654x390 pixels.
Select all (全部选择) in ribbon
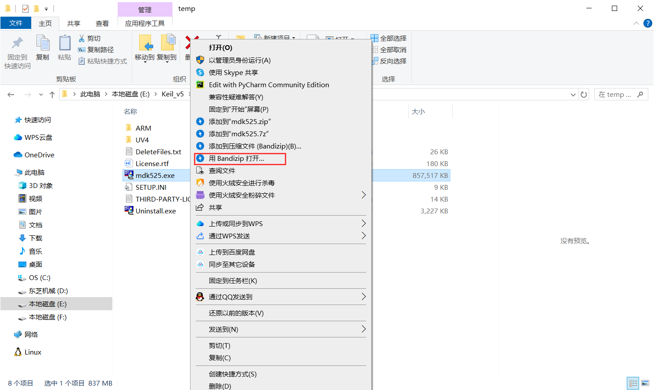point(389,39)
